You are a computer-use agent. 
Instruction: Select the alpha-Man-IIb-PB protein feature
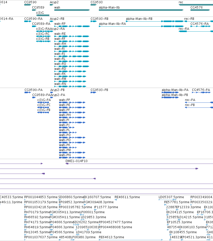[x=170, y=97]
